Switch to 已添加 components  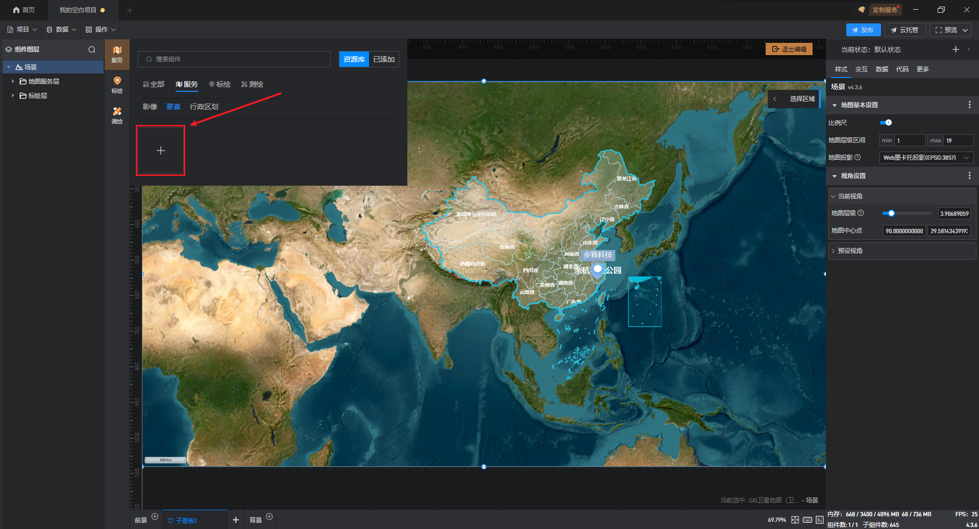(384, 59)
